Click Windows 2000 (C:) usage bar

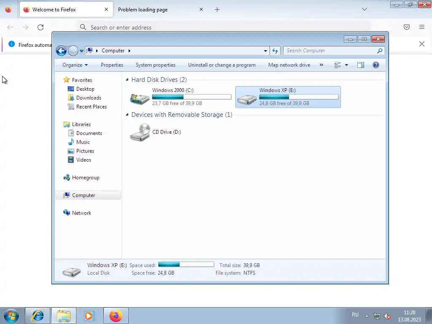[x=192, y=97]
